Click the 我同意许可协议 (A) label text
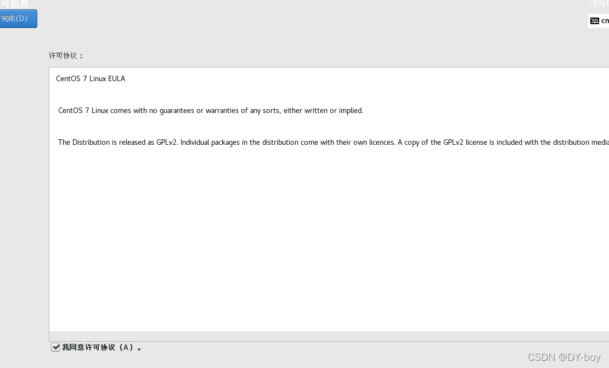This screenshot has height=368, width=609. [x=101, y=347]
